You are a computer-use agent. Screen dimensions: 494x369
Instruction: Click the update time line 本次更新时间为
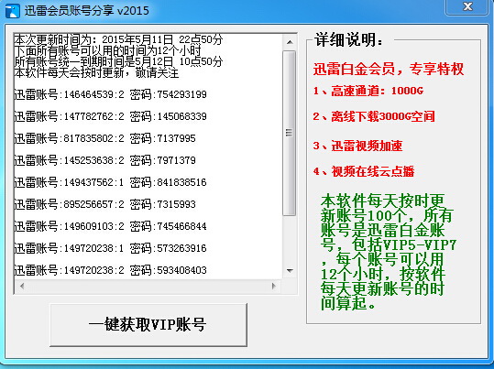pyautogui.click(x=118, y=39)
